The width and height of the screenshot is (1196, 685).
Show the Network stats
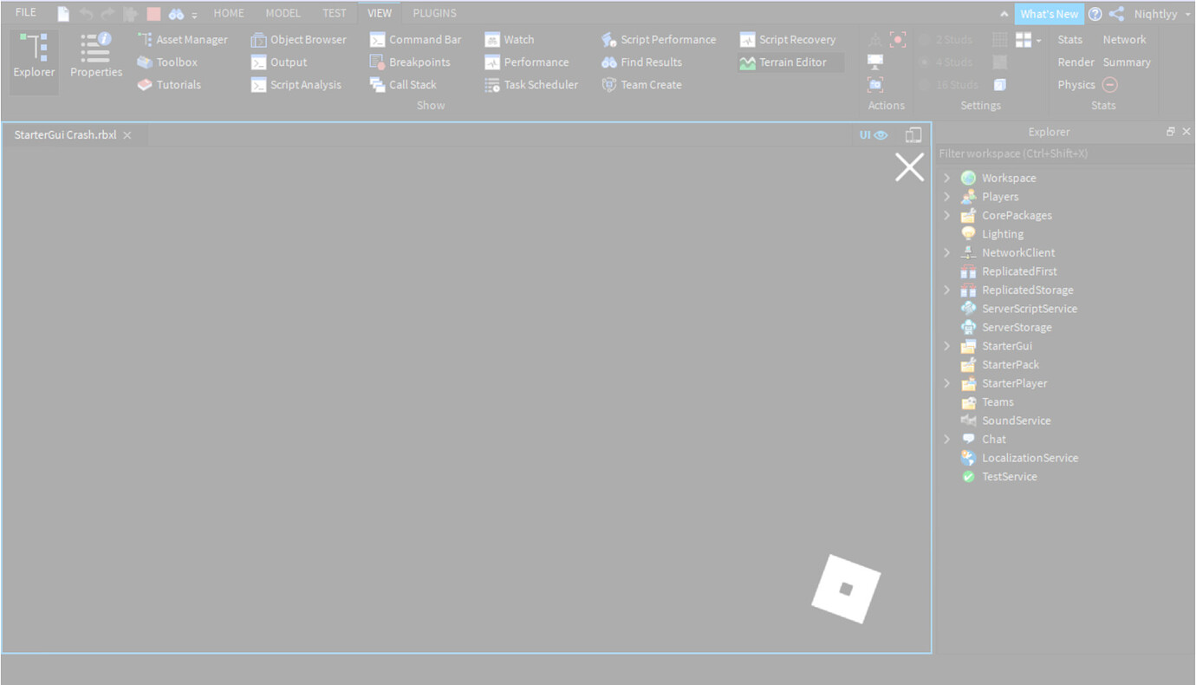coord(1124,40)
